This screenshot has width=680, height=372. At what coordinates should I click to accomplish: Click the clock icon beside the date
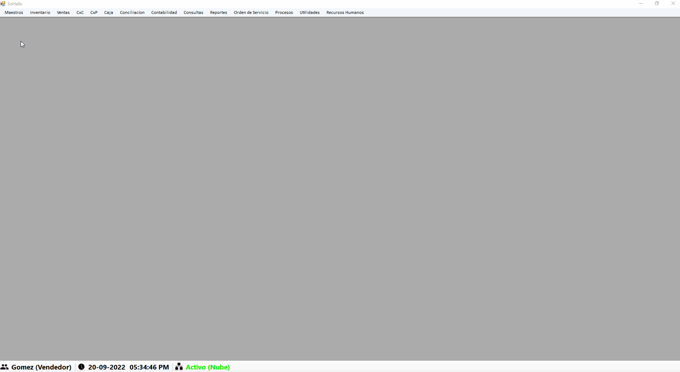tap(82, 367)
